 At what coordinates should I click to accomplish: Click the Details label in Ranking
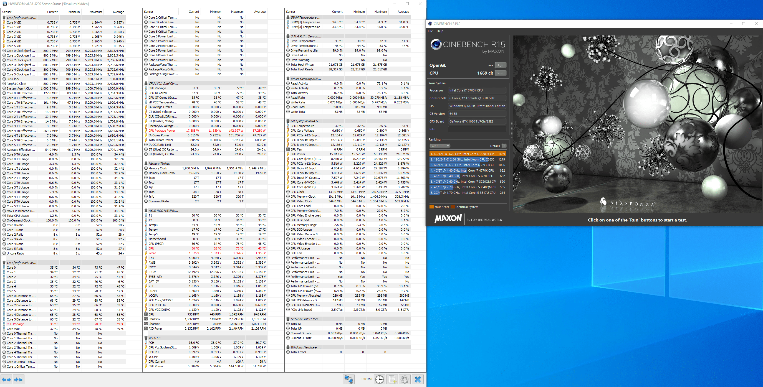[x=495, y=146]
